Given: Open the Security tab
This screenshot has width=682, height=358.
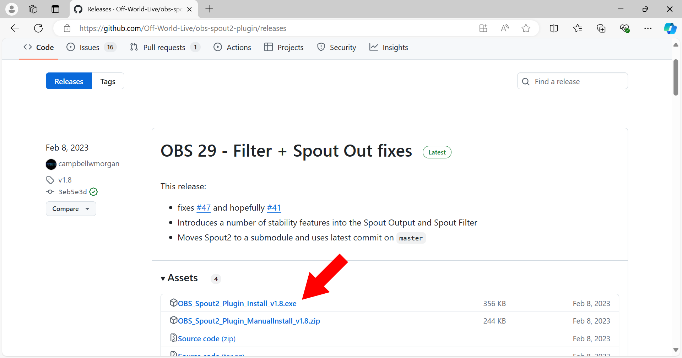Looking at the screenshot, I should point(336,47).
